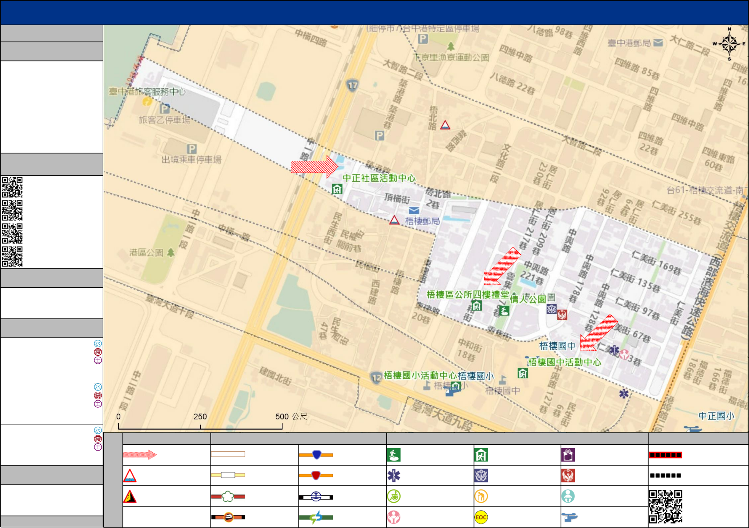Click the red fire station icon on map
749x528 pixels.
[562, 315]
